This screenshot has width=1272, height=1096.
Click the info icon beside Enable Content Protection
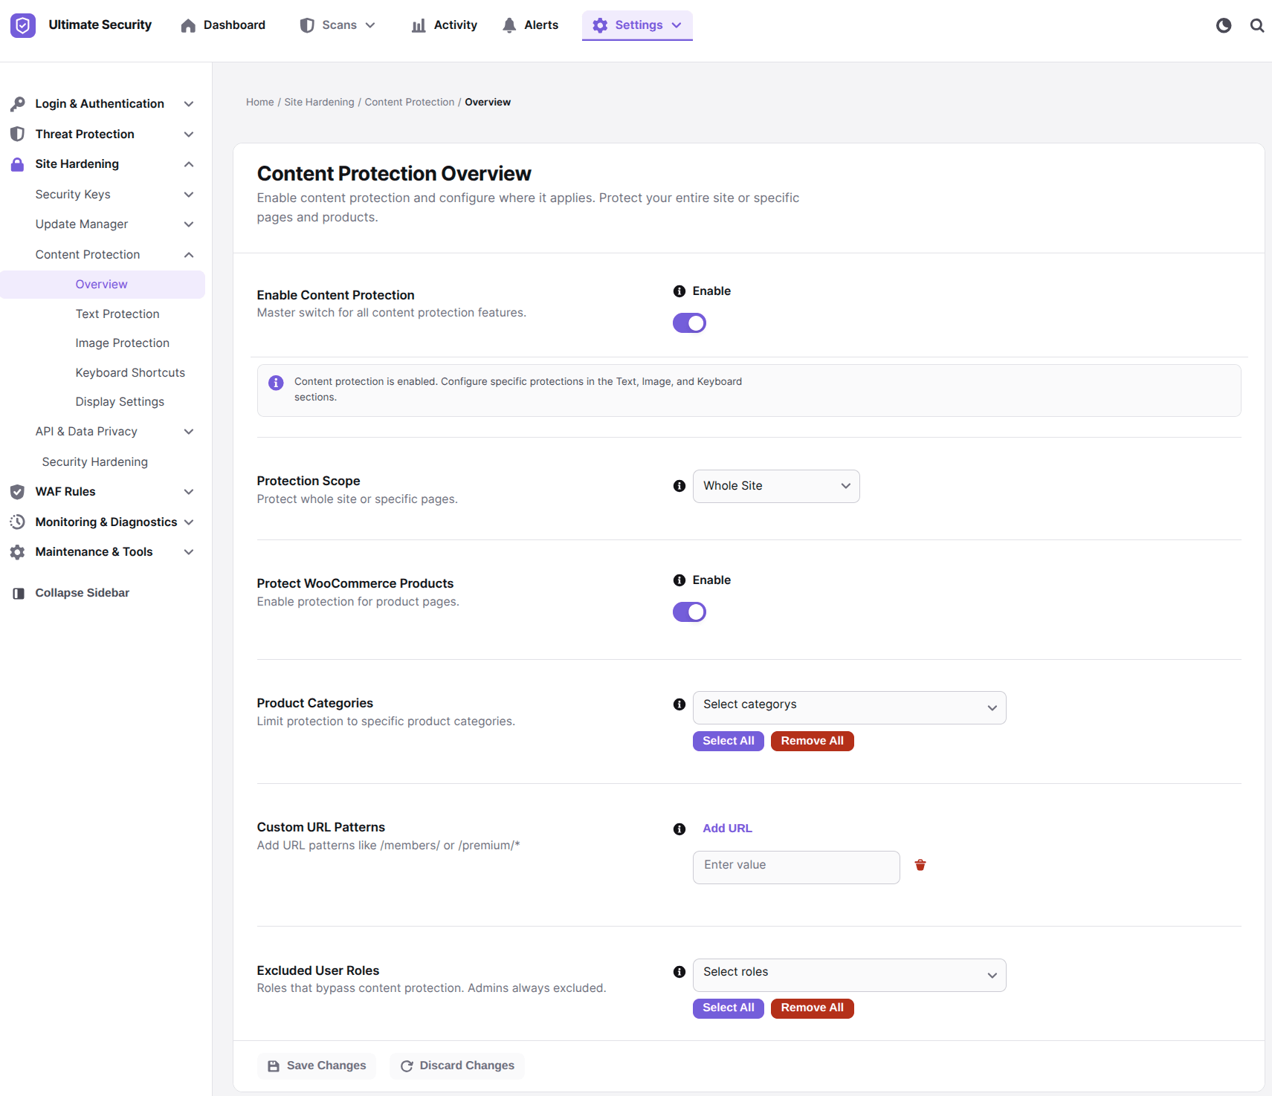(679, 291)
